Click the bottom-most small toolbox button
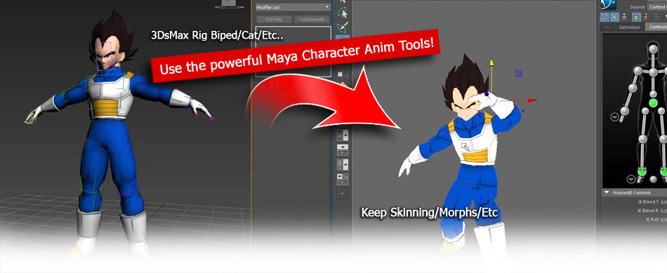The width and height of the screenshot is (667, 273). point(343,194)
